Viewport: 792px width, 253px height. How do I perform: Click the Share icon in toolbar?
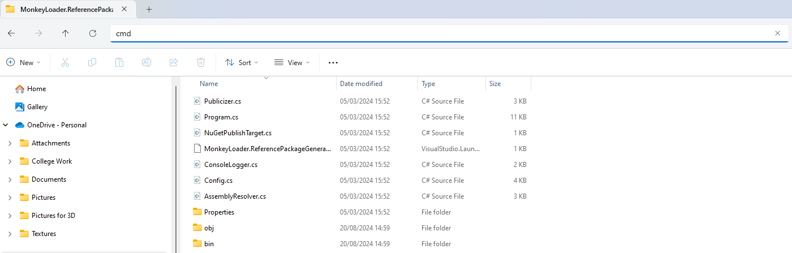click(174, 62)
